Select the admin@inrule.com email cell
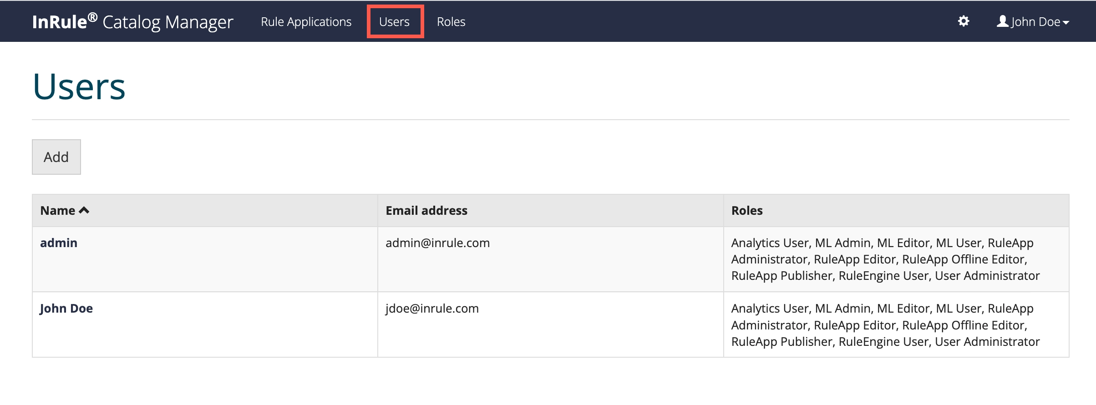This screenshot has width=1096, height=405. click(x=437, y=243)
